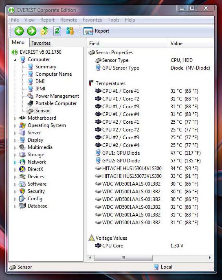Click the Voltage Values warning icon
222x280 pixels.
[92, 238]
